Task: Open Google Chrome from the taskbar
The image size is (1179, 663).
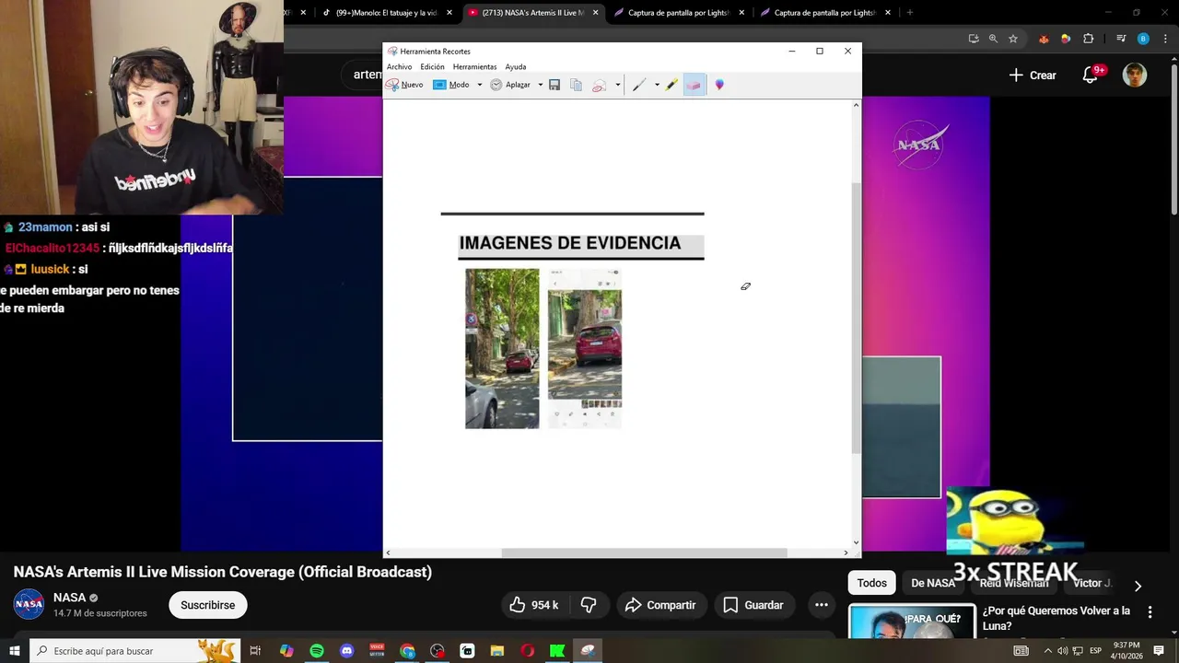Action: [407, 651]
